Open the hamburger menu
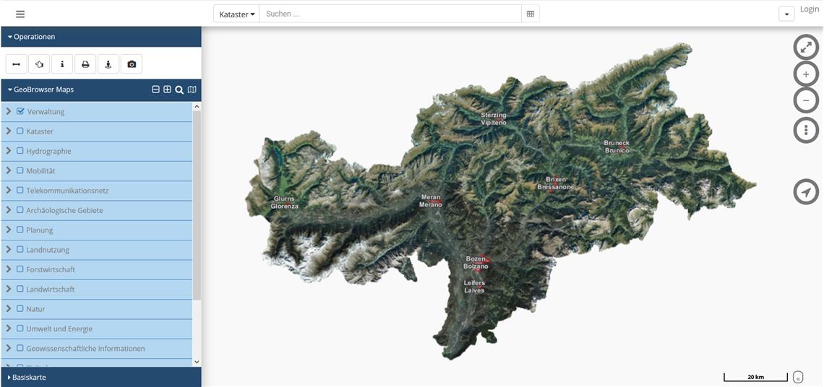Image resolution: width=824 pixels, height=387 pixels. (x=20, y=14)
